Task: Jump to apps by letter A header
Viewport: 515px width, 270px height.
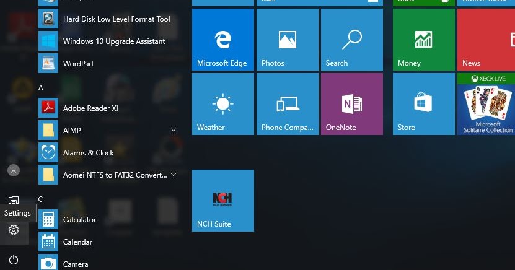Action: (x=41, y=87)
